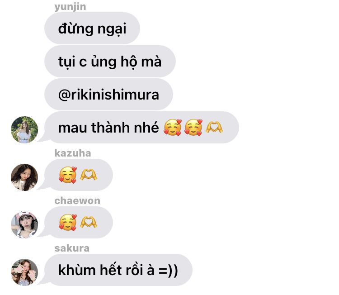Click the kazuha sender name label
339x295 pixels.
coord(73,153)
